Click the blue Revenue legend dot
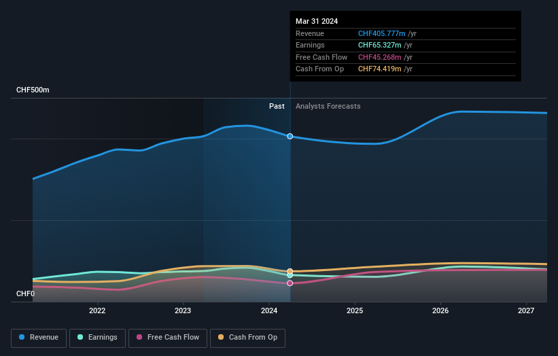The image size is (558, 356). click(x=22, y=337)
